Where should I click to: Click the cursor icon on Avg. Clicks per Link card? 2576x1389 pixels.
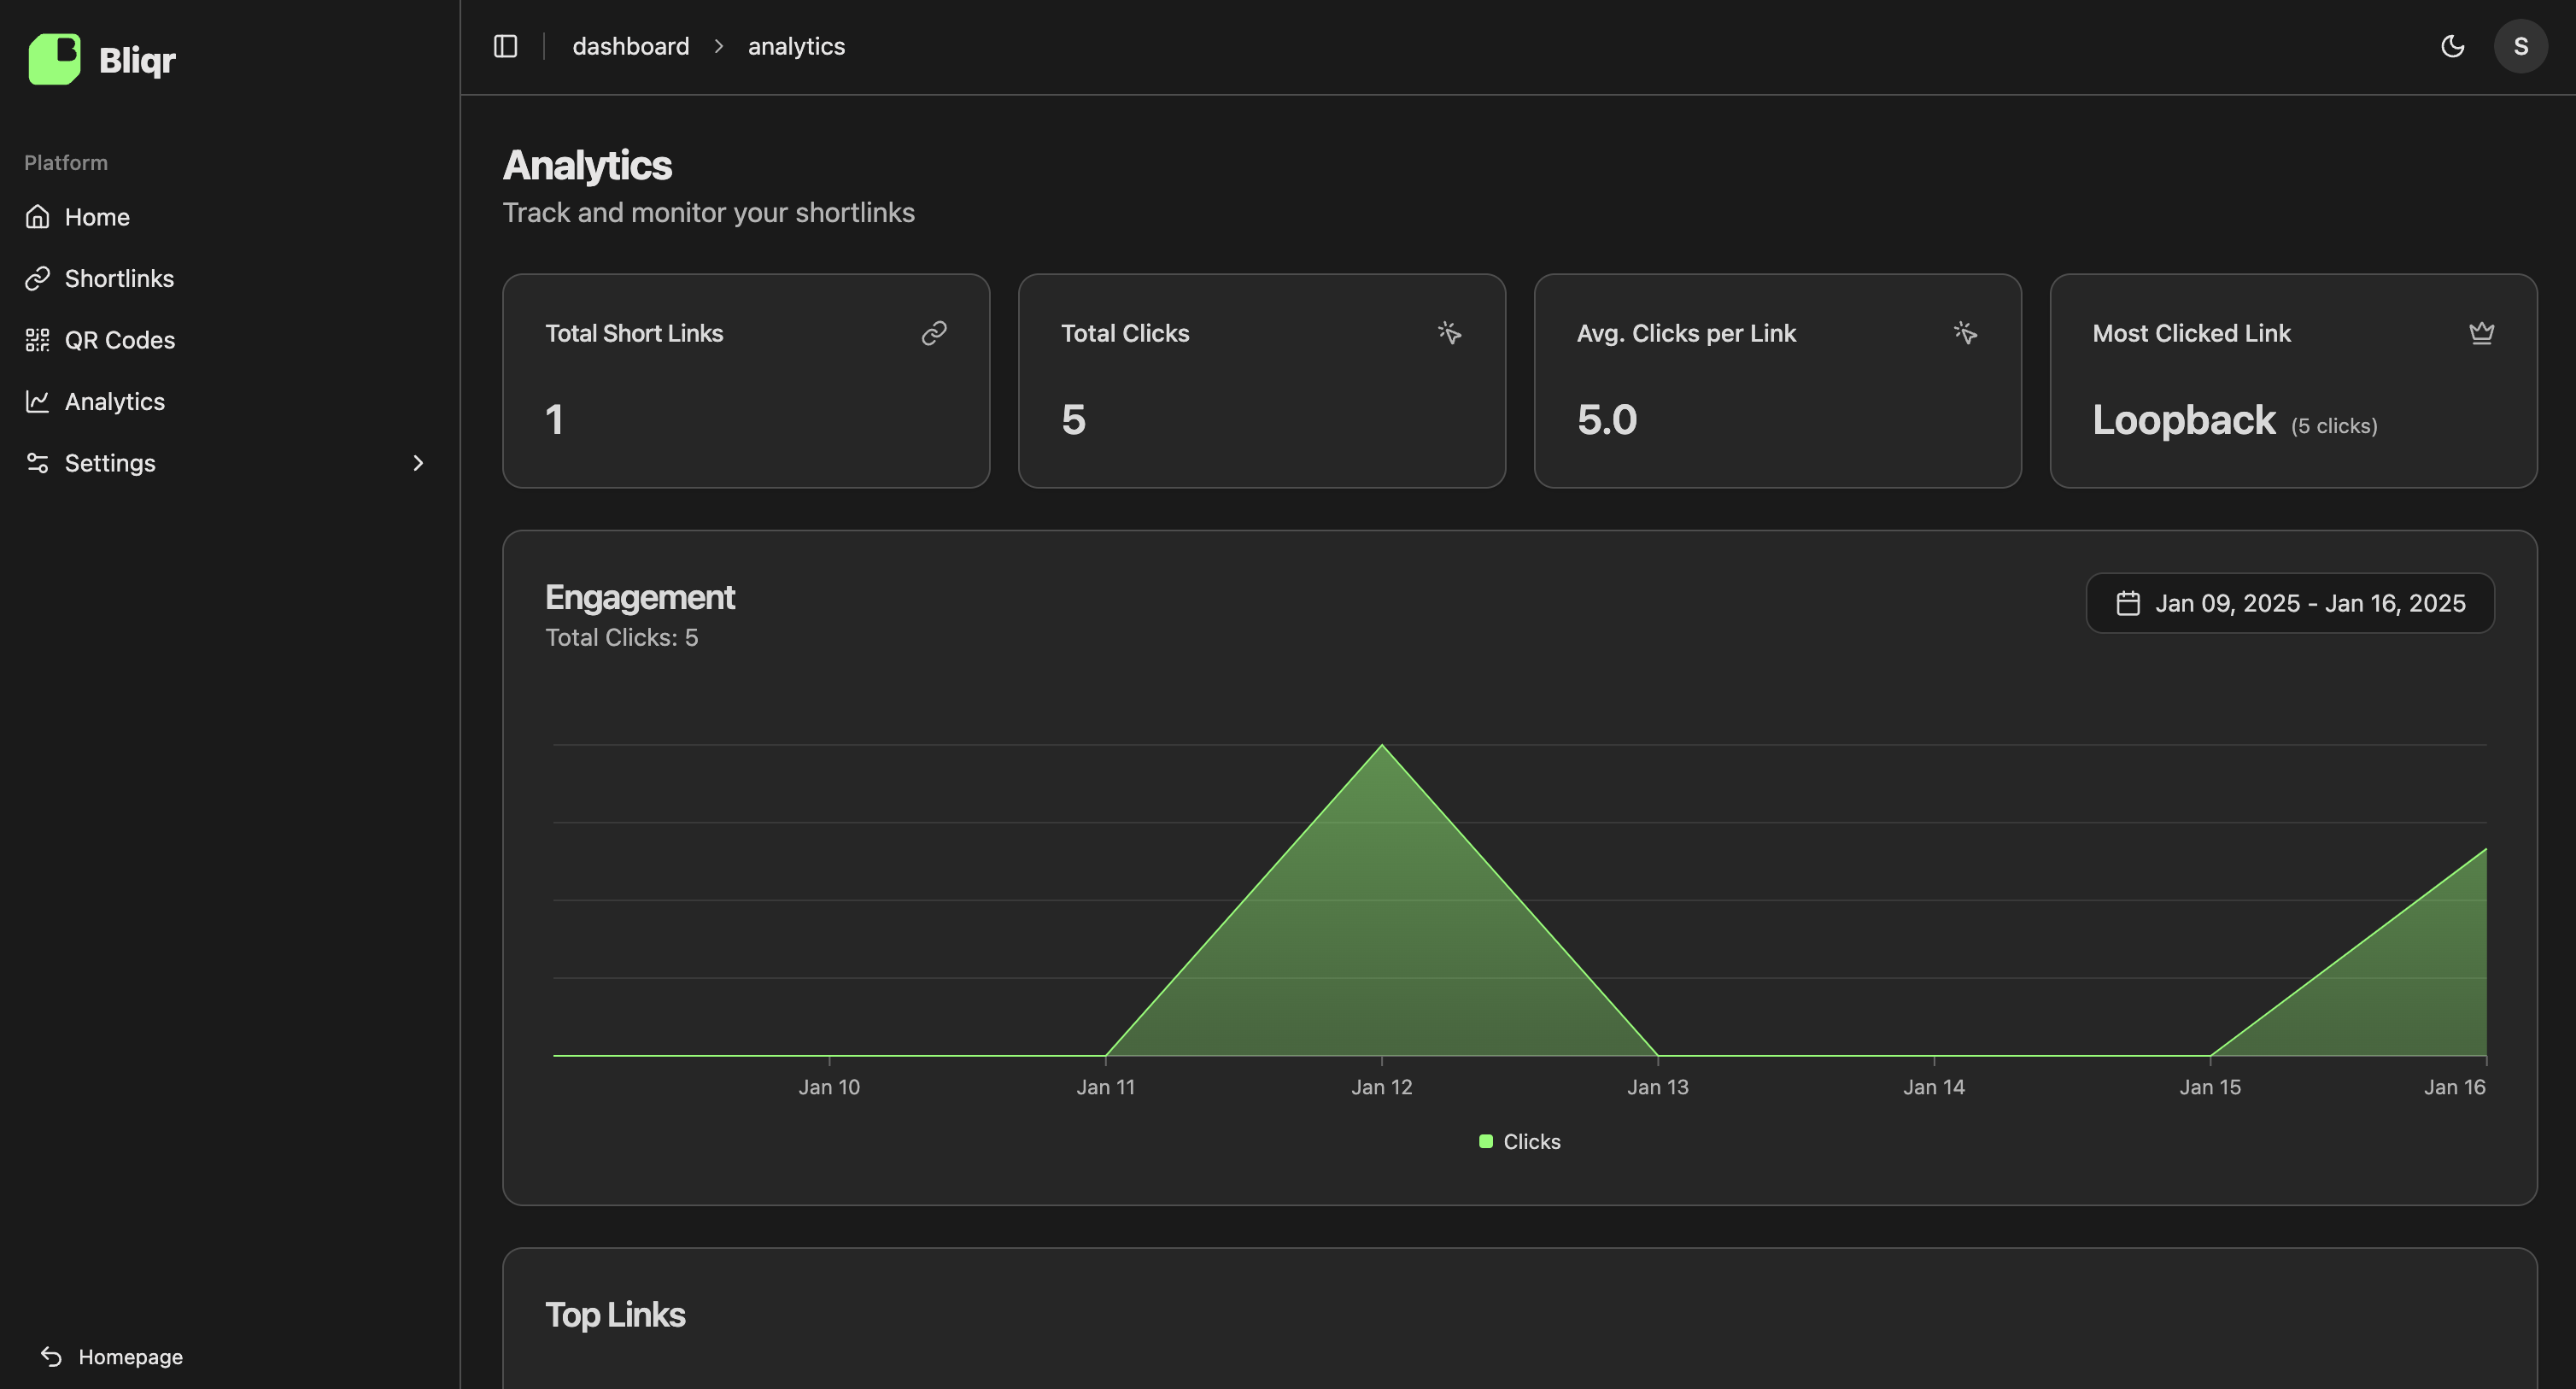(1966, 333)
